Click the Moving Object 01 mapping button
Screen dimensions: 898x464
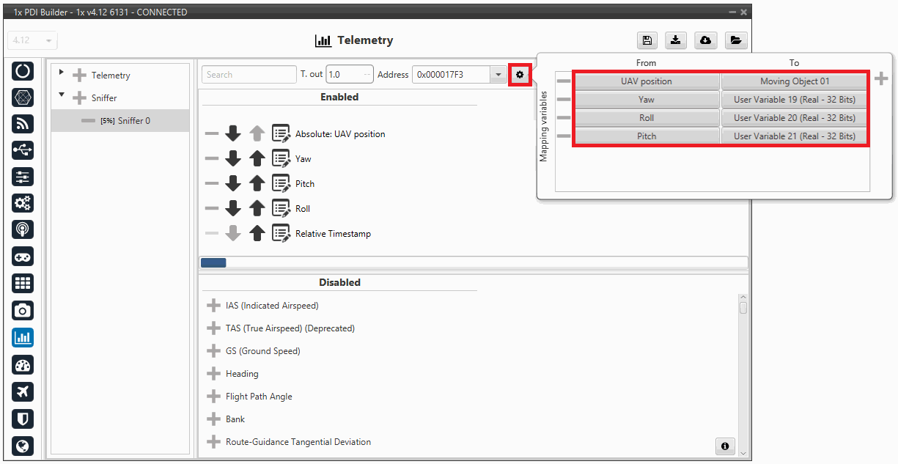pyautogui.click(x=794, y=81)
